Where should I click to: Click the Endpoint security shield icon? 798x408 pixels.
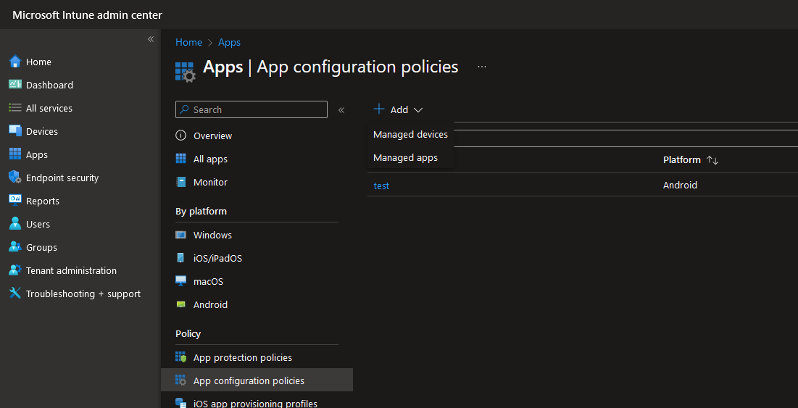point(15,178)
